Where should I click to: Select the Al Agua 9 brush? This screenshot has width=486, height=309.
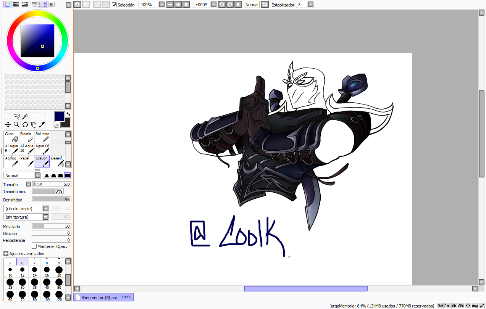(11, 149)
